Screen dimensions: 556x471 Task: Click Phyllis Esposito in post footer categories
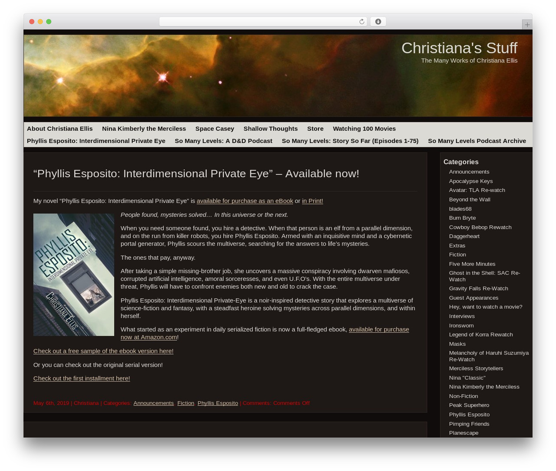tap(218, 403)
